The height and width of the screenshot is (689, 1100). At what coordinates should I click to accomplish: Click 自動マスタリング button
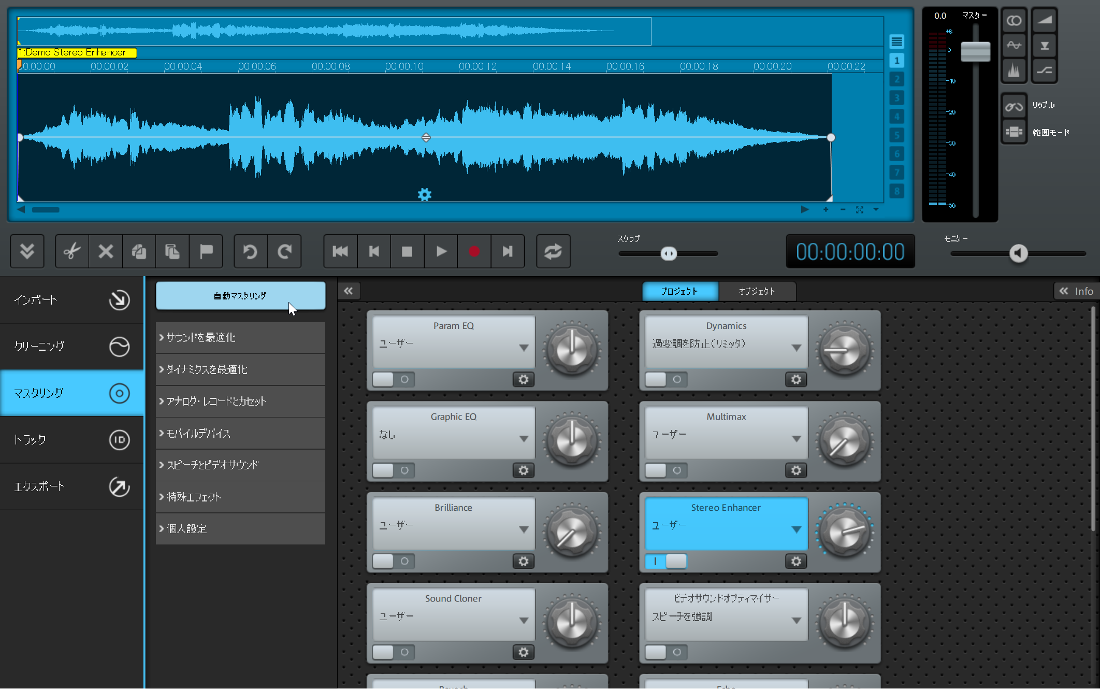[x=240, y=296]
